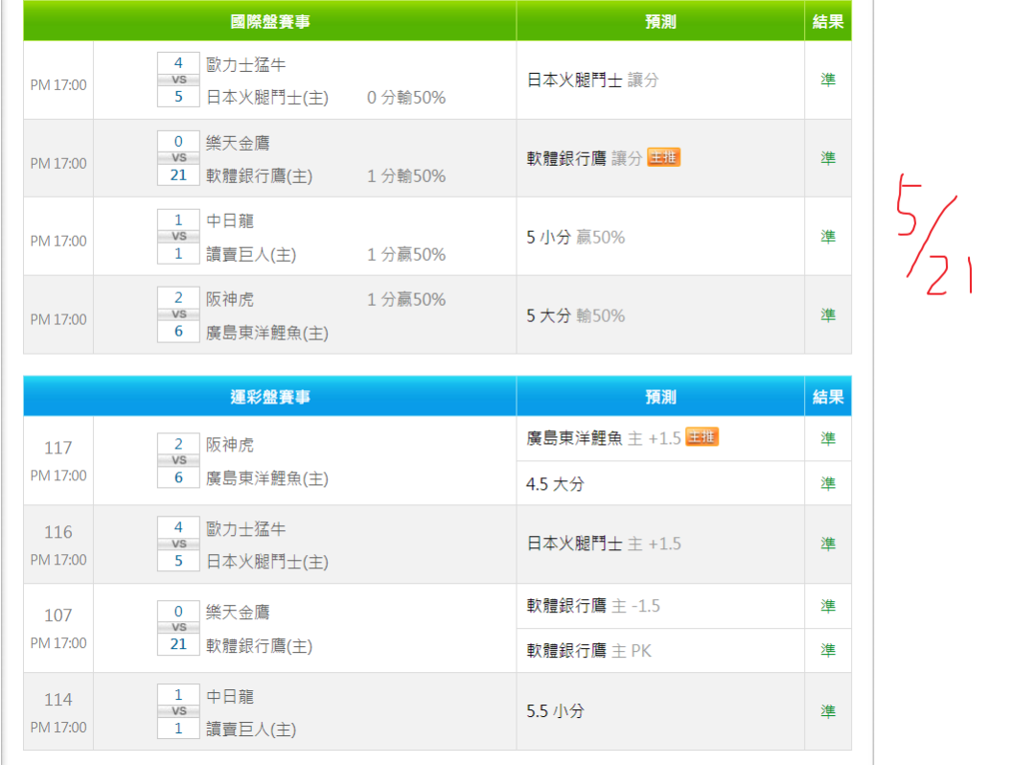1035x765 pixels.
Task: Click the 1 分輸50% handicap text
Action: (x=406, y=176)
